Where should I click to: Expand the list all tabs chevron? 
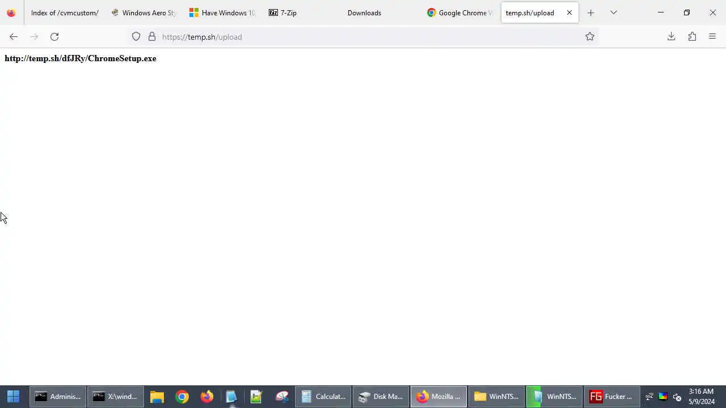[x=613, y=12]
